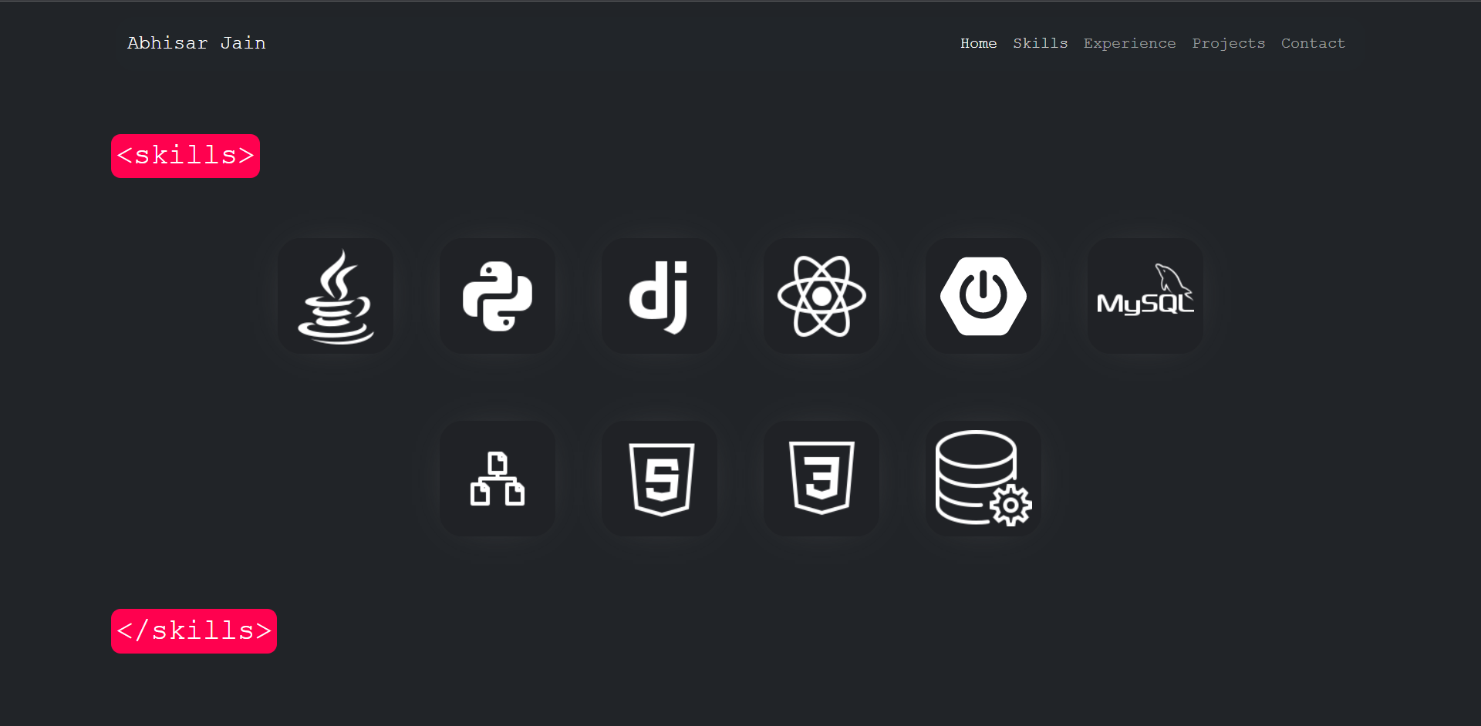Image resolution: width=1481 pixels, height=726 pixels.
Task: Click the MySQL dolphin logo
Action: pyautogui.click(x=1145, y=296)
